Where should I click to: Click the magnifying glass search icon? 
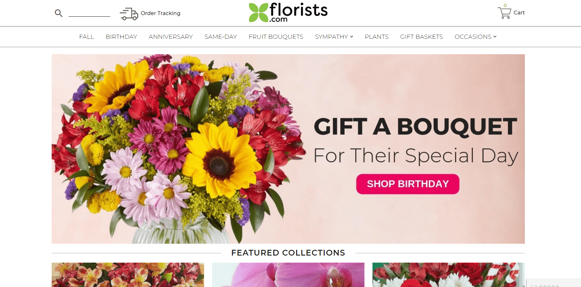click(x=58, y=13)
